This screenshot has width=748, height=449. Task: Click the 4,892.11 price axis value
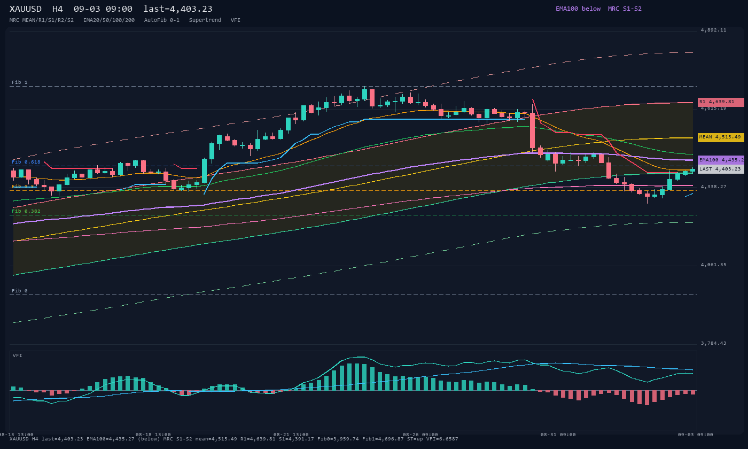[x=714, y=30]
